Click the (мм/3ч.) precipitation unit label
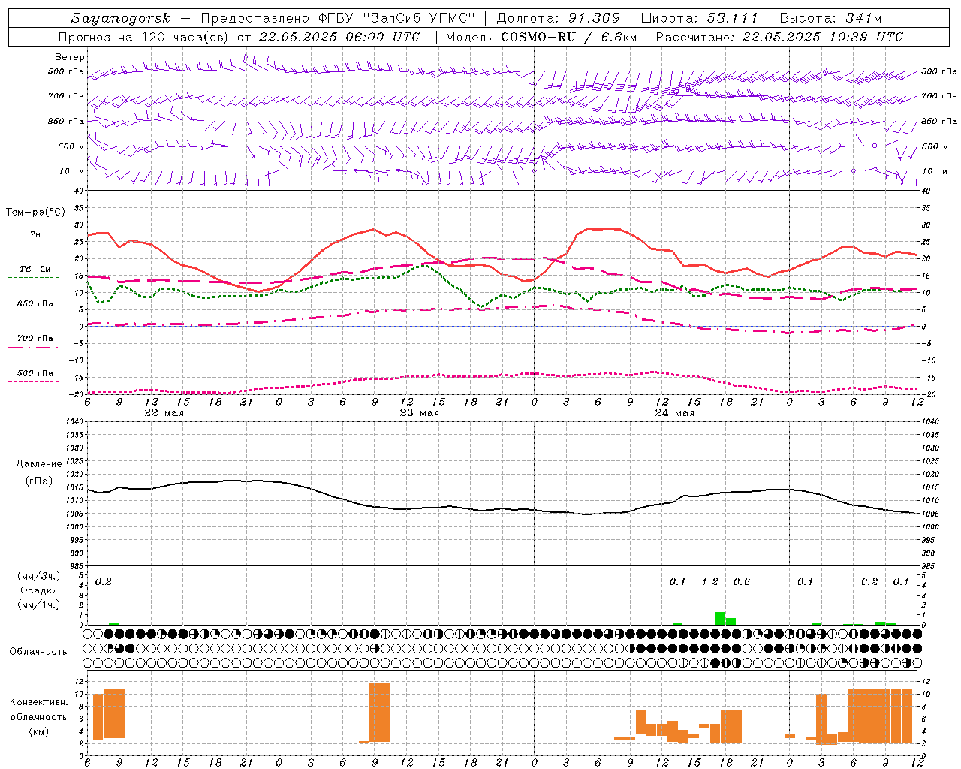The height and width of the screenshot is (769, 961). coord(39,577)
